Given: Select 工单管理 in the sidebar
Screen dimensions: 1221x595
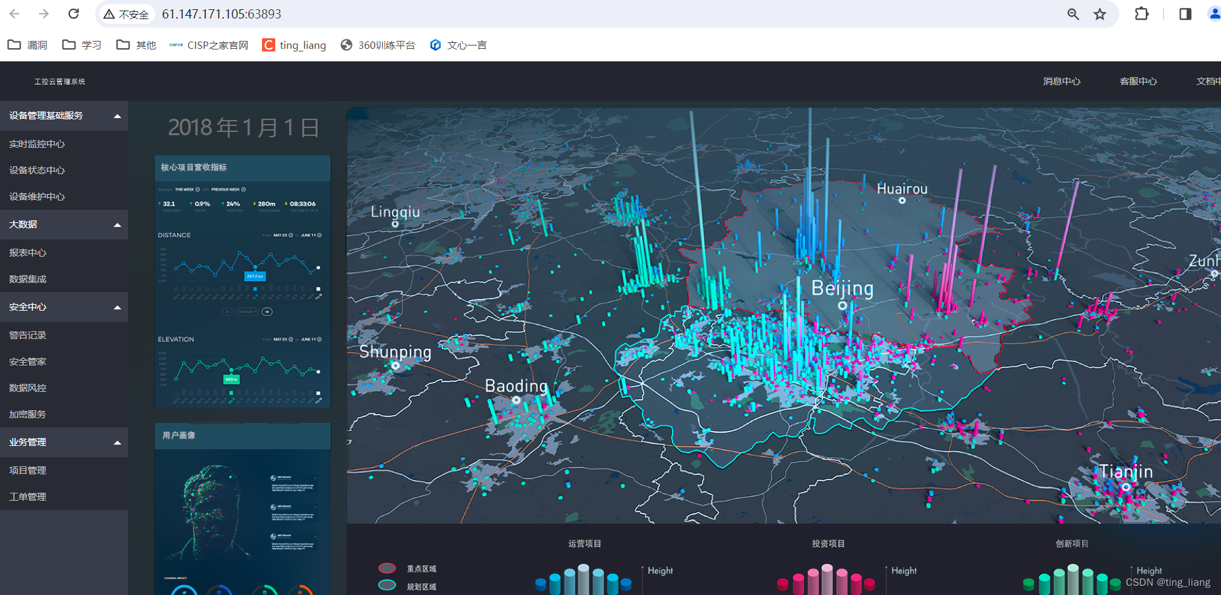Looking at the screenshot, I should point(28,497).
